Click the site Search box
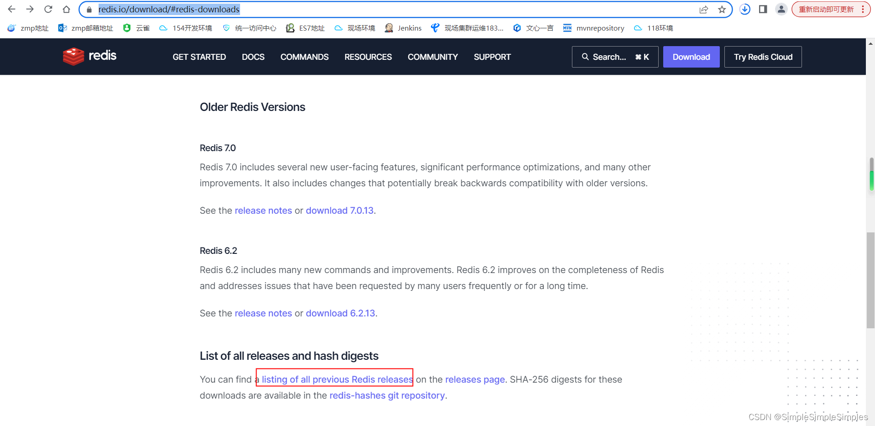 (x=615, y=57)
